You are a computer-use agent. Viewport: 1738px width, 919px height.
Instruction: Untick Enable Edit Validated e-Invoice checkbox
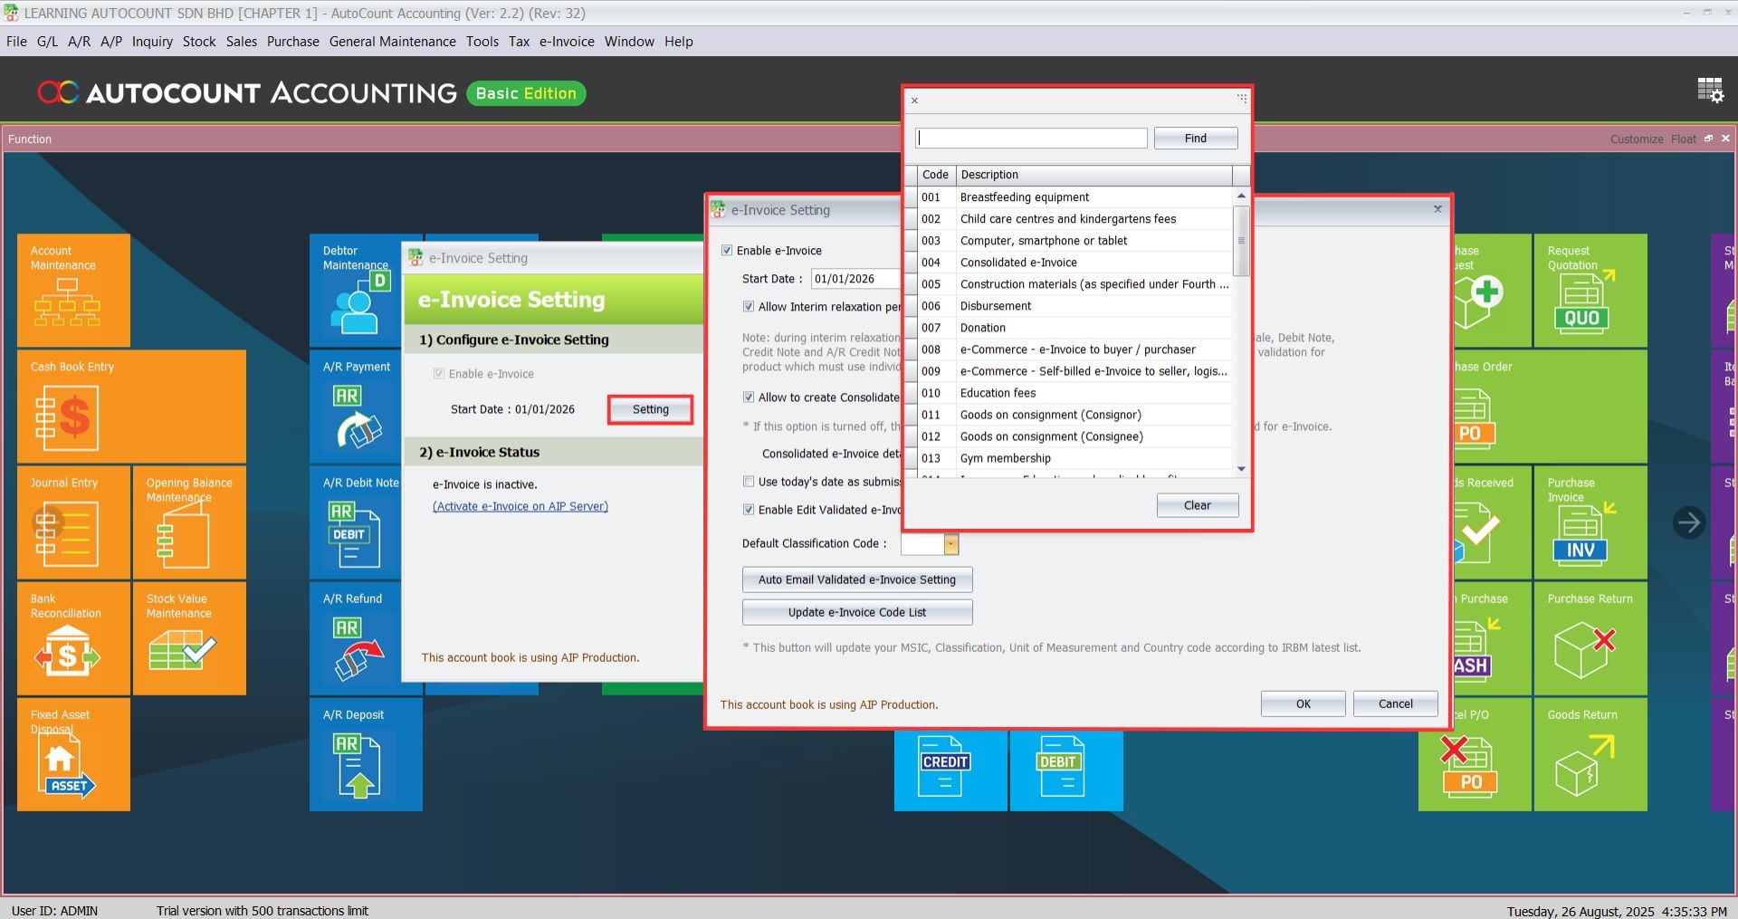click(x=749, y=510)
